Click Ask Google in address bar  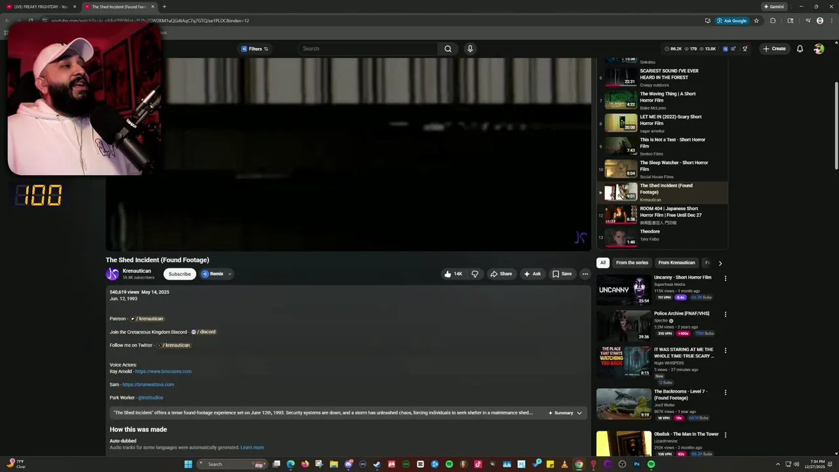(732, 20)
